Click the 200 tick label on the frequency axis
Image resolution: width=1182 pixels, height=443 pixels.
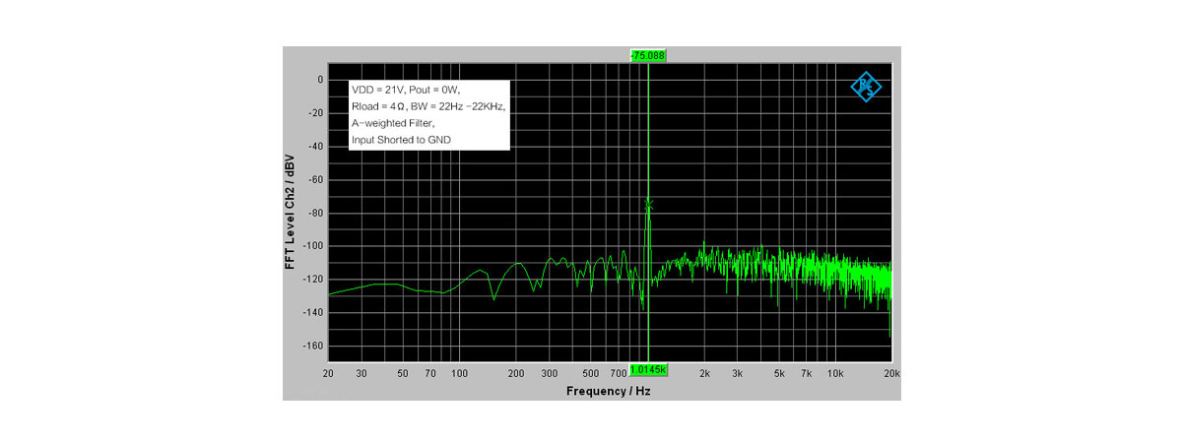pyautogui.click(x=516, y=375)
